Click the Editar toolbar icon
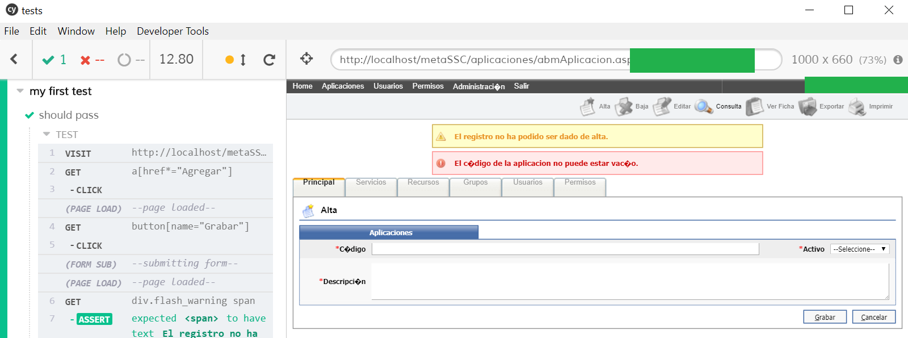 point(662,106)
